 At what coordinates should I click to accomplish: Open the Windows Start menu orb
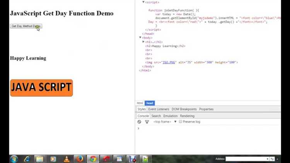tap(14, 159)
